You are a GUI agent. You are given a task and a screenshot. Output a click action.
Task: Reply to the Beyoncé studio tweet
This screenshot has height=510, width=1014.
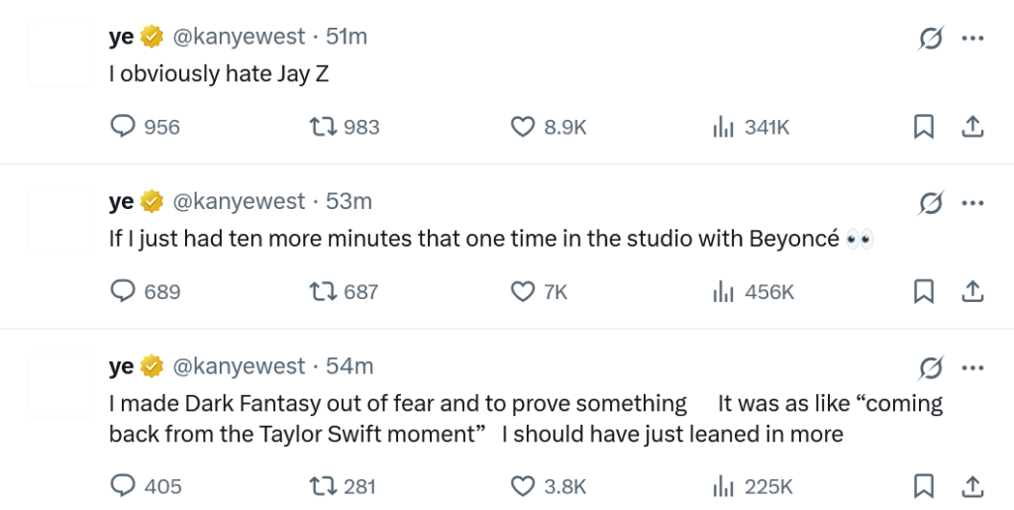123,291
